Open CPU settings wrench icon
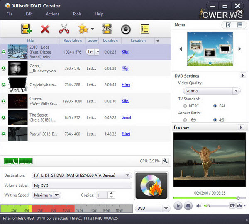Image resolution: width=249 pixels, height=224 pixels. [x=165, y=161]
